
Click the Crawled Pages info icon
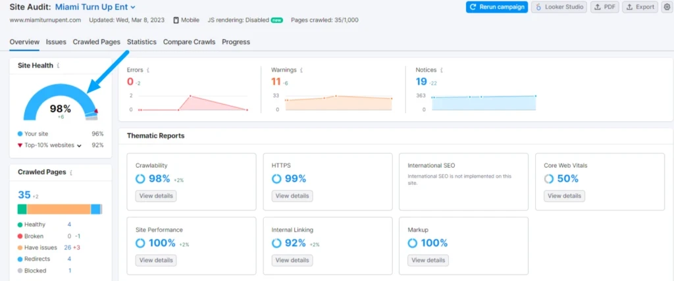[71, 172]
